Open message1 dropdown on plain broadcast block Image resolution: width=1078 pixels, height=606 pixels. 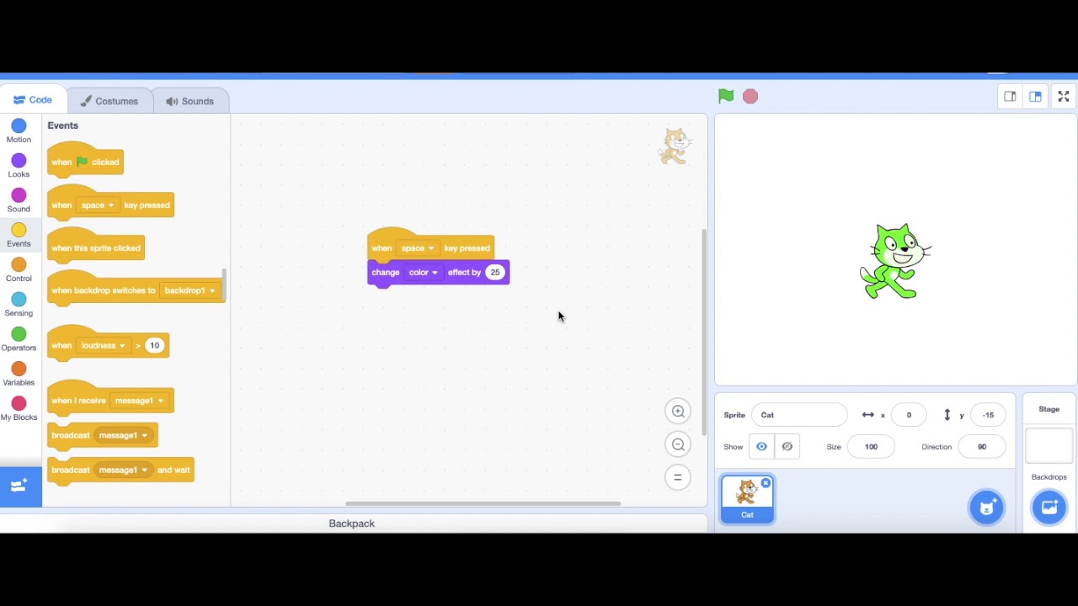[123, 436]
